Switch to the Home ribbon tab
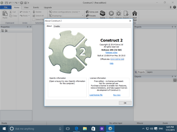The image size is (177, 132). tap(17, 8)
